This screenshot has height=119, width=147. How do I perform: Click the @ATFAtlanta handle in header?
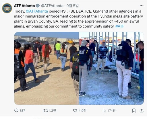point(52,6)
